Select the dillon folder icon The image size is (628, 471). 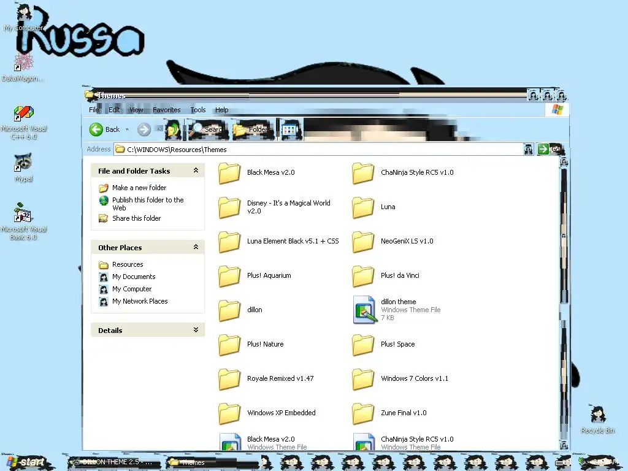click(229, 310)
